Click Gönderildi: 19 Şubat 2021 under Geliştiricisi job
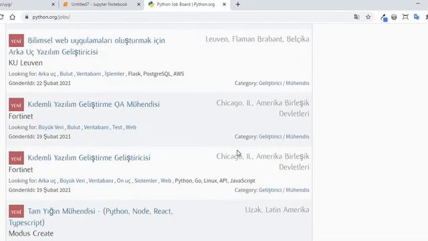428x241 pixels. tap(39, 190)
